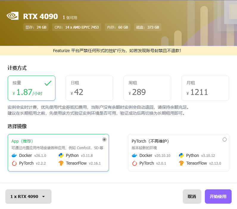Click the PyTorch v2.0.1 version text
Screen dimensions: 237x209
coord(161,163)
